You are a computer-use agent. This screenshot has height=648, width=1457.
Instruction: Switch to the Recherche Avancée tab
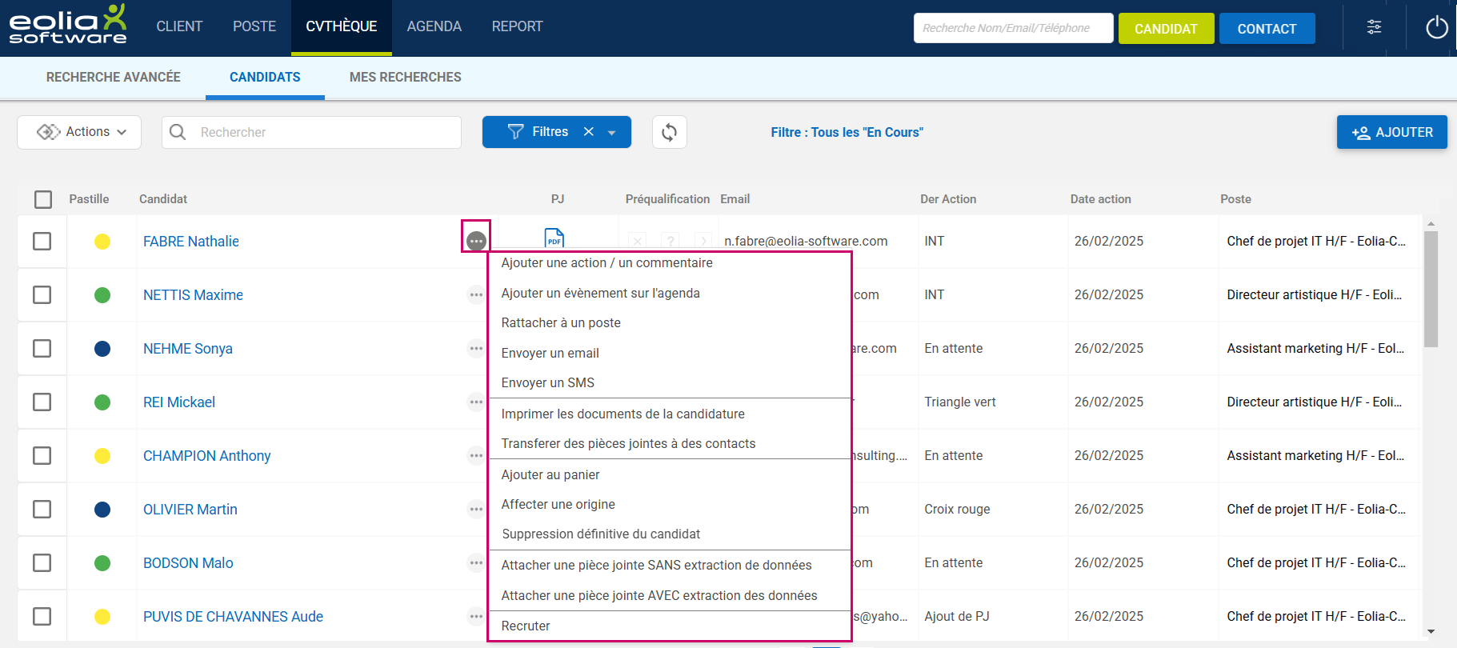113,78
